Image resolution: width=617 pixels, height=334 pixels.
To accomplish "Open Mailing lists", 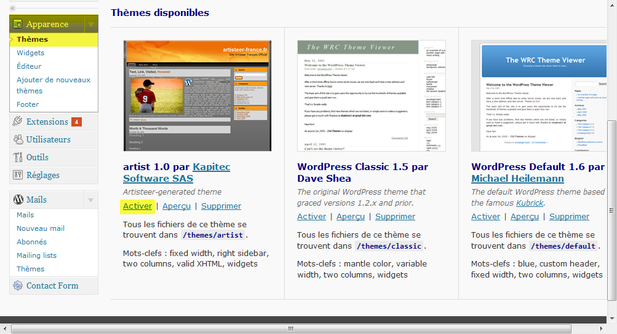I will 36,255.
